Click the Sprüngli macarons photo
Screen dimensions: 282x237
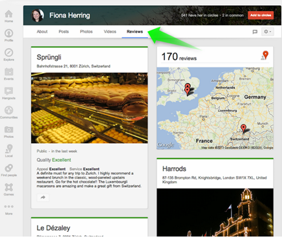(89, 108)
